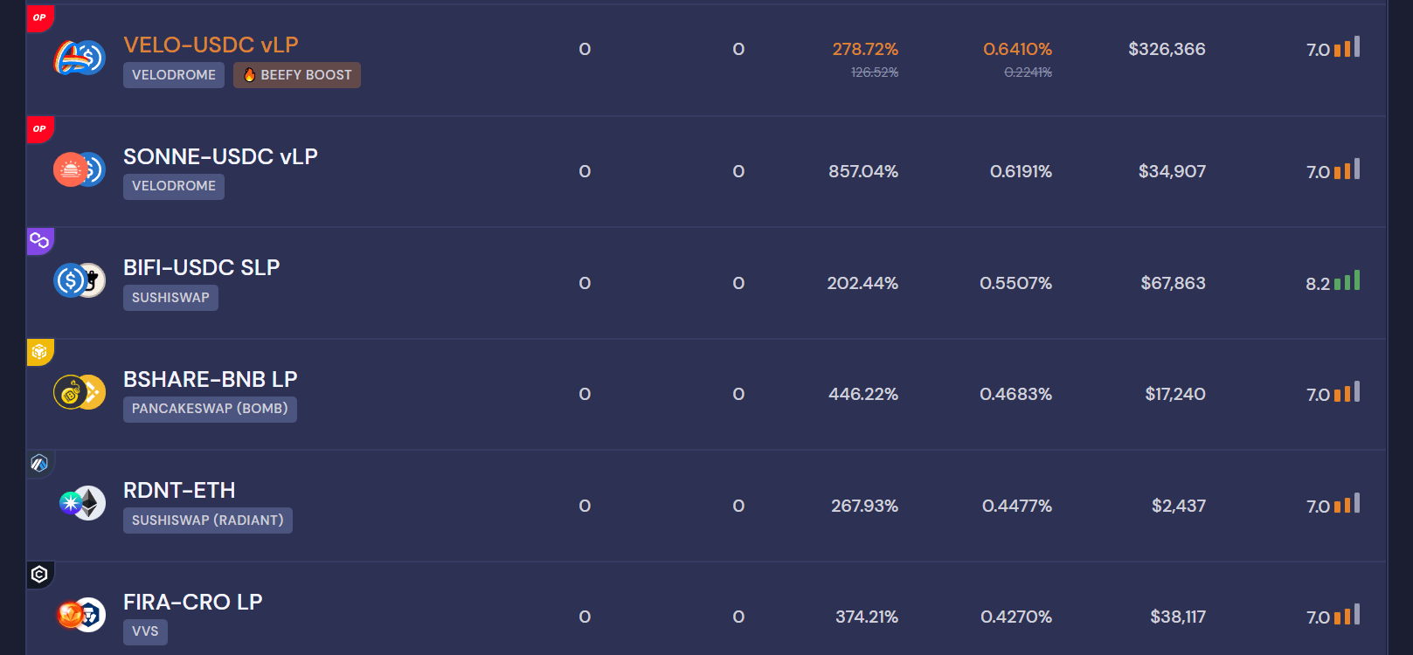
Task: Click the Arbitrum chain badge on RDNT-ETH row
Action: 40,464
